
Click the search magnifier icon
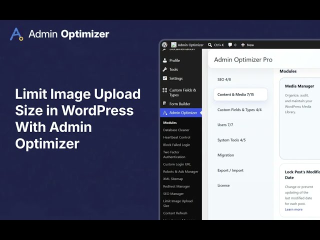[210, 45]
